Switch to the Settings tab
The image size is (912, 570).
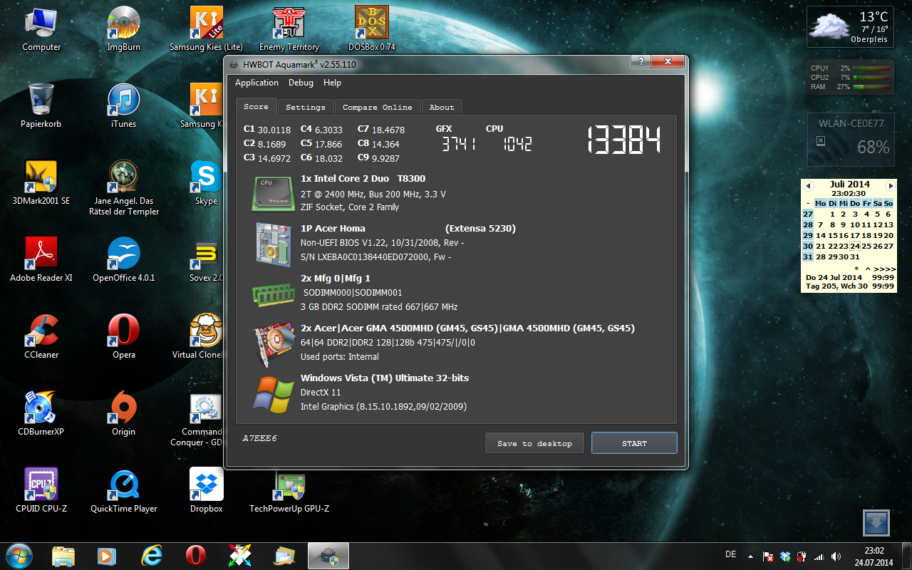tap(306, 107)
